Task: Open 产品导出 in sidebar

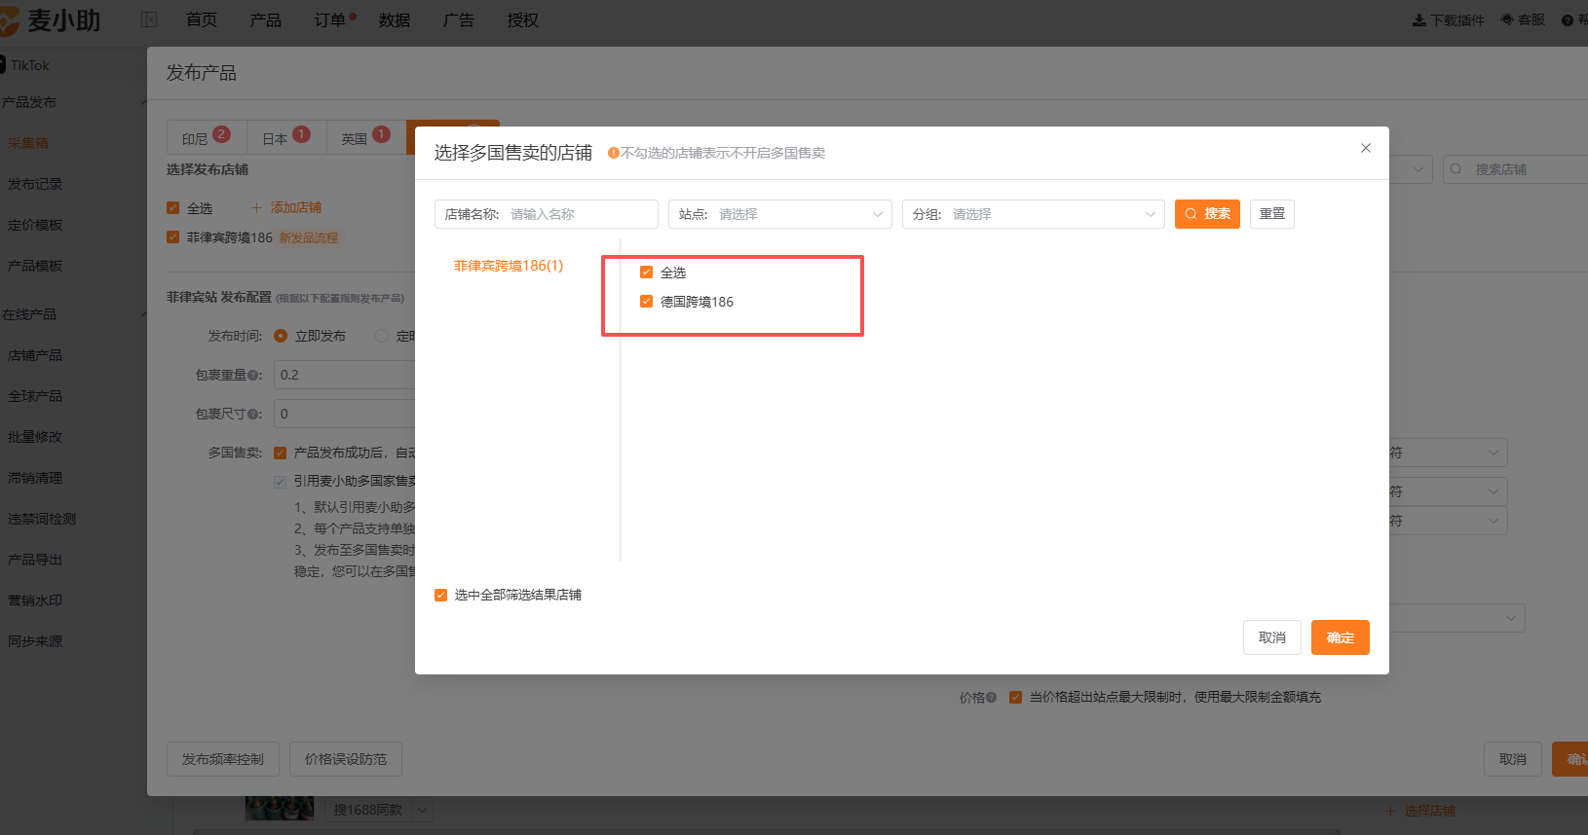Action: coord(35,560)
